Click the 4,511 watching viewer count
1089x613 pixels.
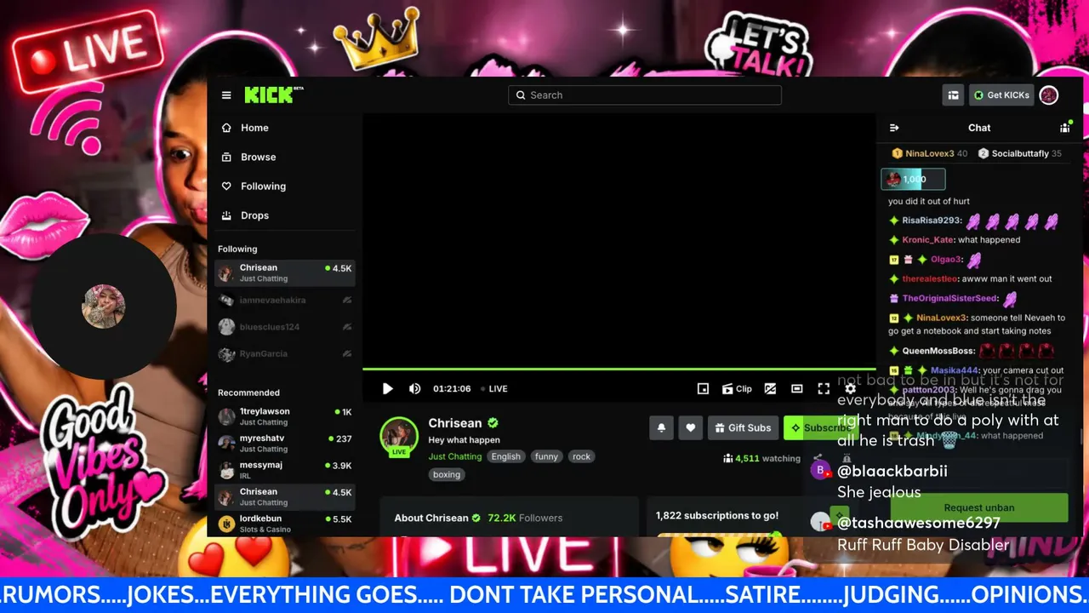761,458
